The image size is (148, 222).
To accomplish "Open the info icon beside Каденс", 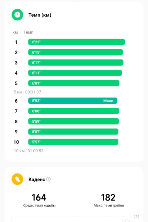I will (x=48, y=179).
